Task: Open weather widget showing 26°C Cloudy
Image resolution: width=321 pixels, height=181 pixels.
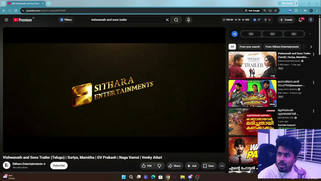Action: [x=9, y=177]
